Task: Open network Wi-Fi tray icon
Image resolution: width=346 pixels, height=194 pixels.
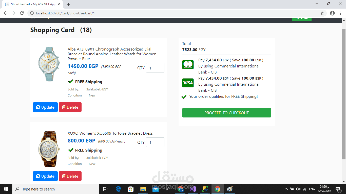Action: (x=305, y=189)
